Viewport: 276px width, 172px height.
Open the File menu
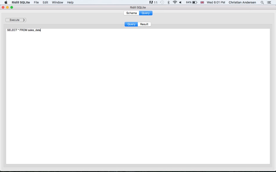point(36,2)
